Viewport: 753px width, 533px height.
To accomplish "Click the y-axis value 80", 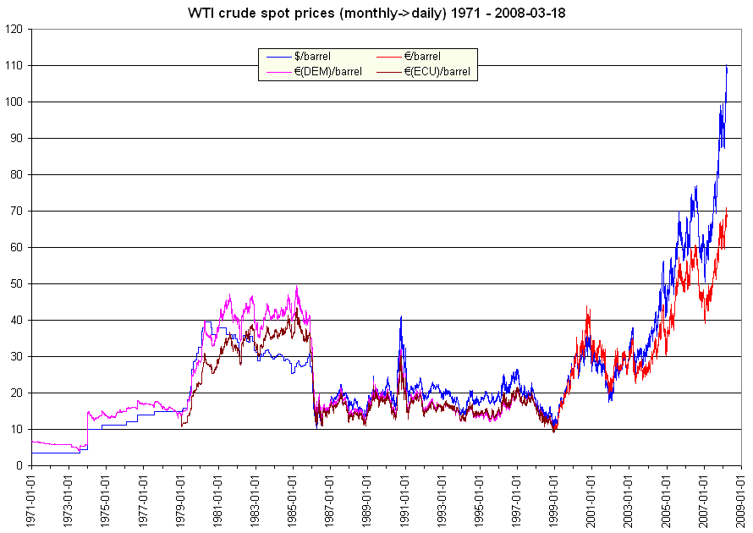I will (17, 175).
